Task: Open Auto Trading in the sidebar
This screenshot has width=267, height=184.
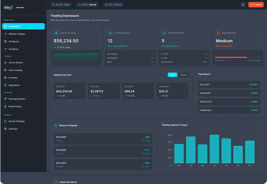Action: coord(23,70)
